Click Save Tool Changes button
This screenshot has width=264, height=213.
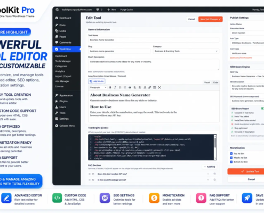211,19
